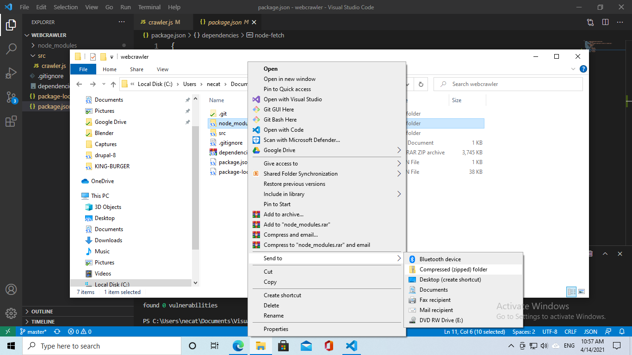Open Run and Debug view

(x=11, y=73)
